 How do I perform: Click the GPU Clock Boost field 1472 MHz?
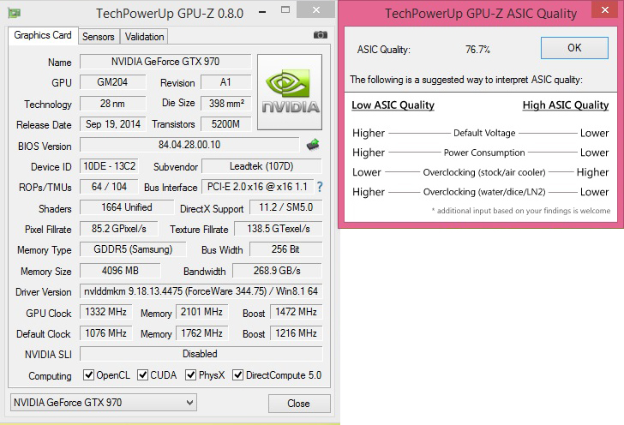296,312
